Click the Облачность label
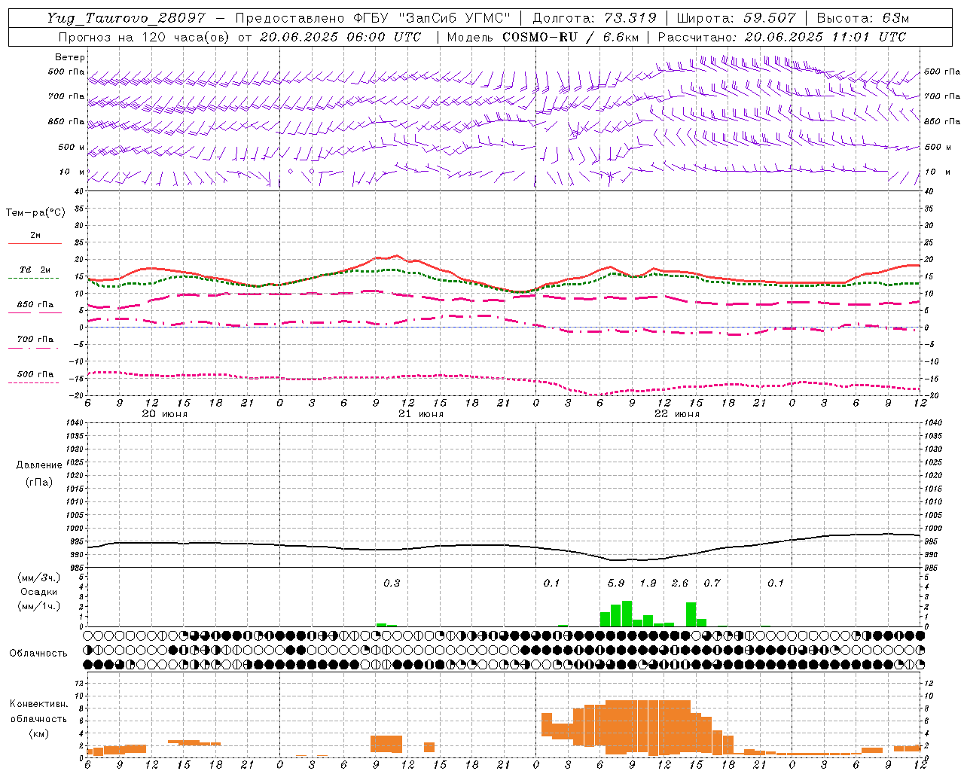 click(x=38, y=653)
